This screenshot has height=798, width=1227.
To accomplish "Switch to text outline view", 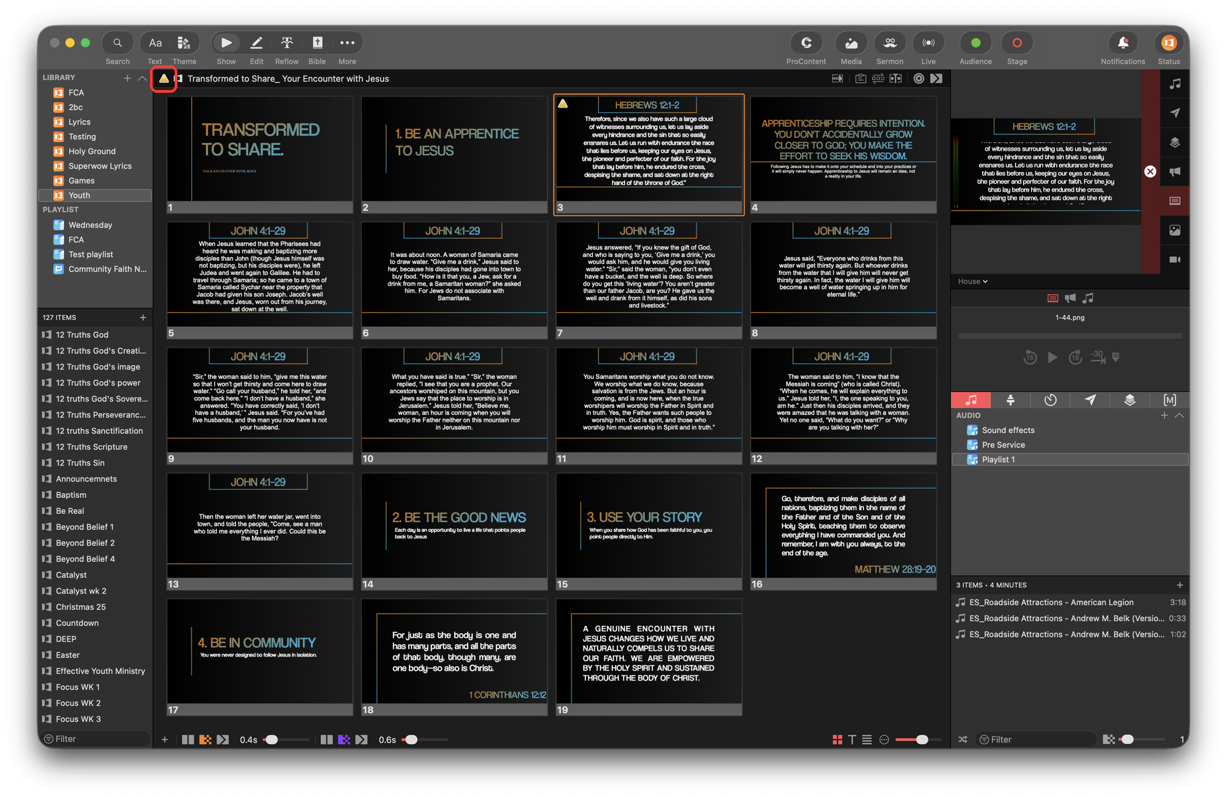I will 852,739.
